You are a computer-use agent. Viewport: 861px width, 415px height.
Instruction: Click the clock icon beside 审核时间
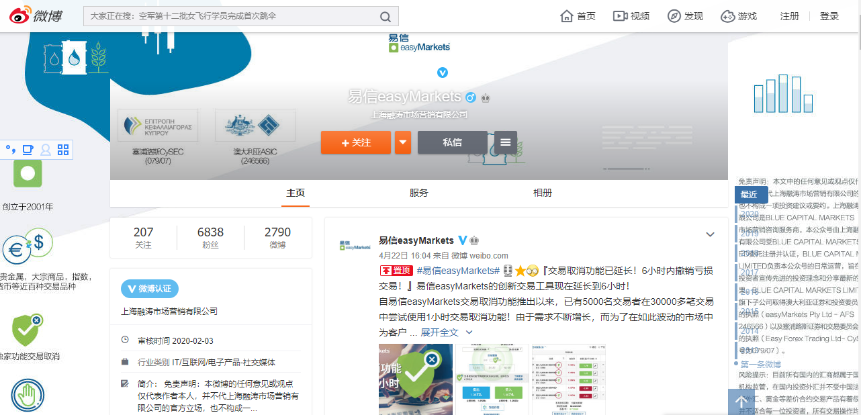click(125, 340)
